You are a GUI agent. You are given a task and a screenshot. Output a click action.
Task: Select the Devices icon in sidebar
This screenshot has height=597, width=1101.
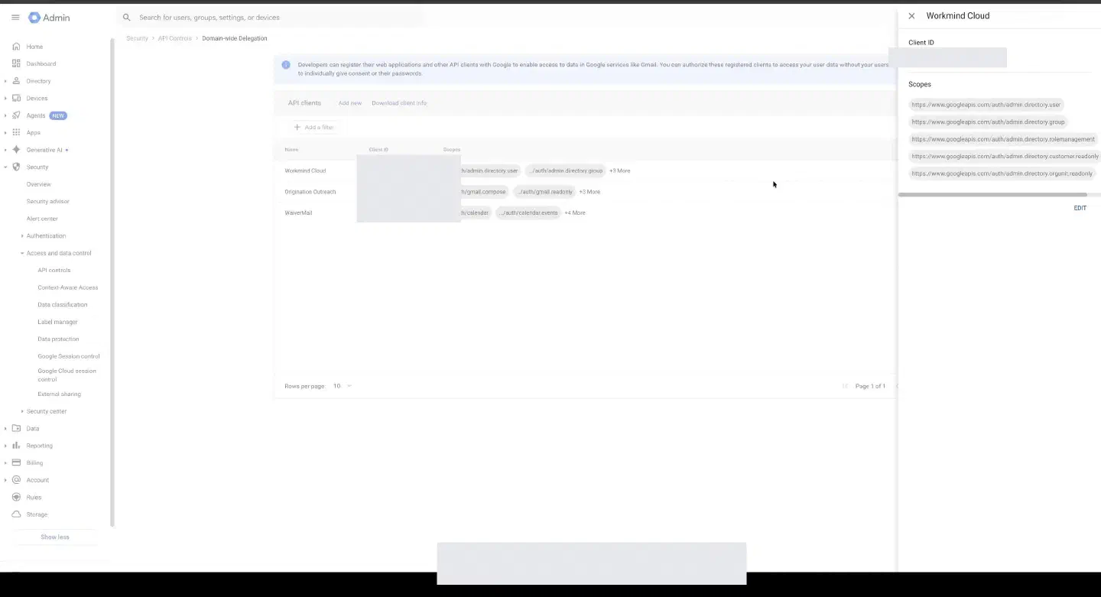(x=16, y=98)
